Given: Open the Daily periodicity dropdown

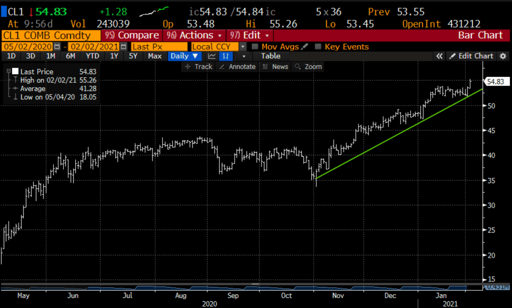Looking at the screenshot, I should pyautogui.click(x=184, y=56).
